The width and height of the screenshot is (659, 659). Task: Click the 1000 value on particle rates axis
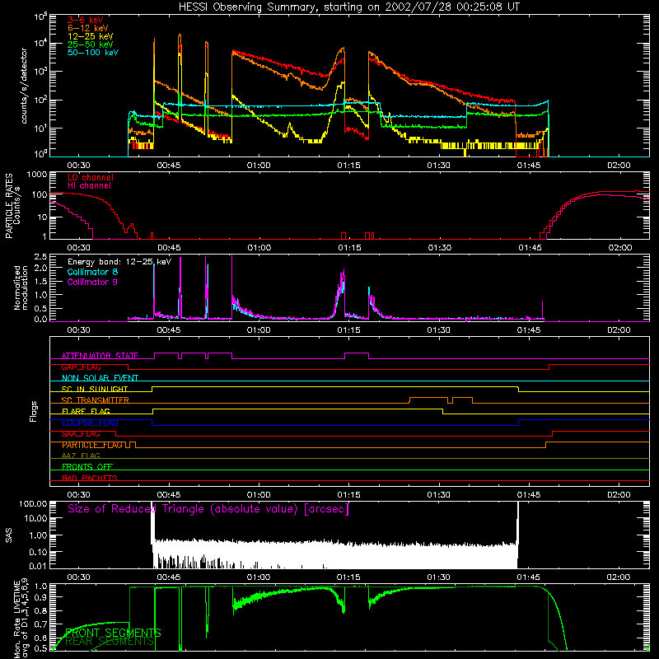(x=35, y=175)
